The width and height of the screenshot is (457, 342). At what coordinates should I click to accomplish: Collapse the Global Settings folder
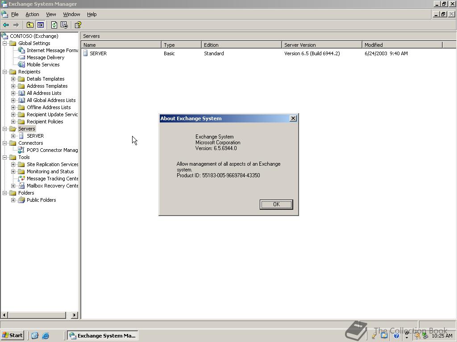[x=4, y=43]
